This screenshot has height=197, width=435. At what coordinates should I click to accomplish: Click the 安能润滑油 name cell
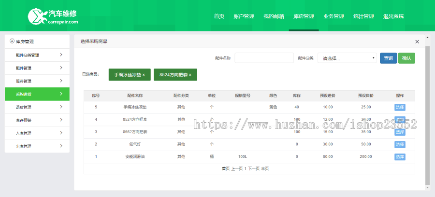(x=135, y=157)
